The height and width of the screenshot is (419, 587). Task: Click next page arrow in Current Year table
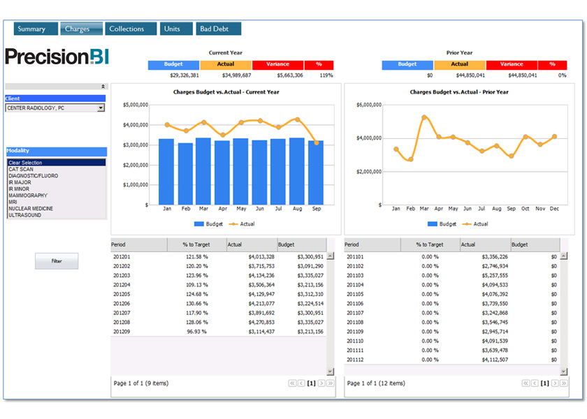[321, 383]
